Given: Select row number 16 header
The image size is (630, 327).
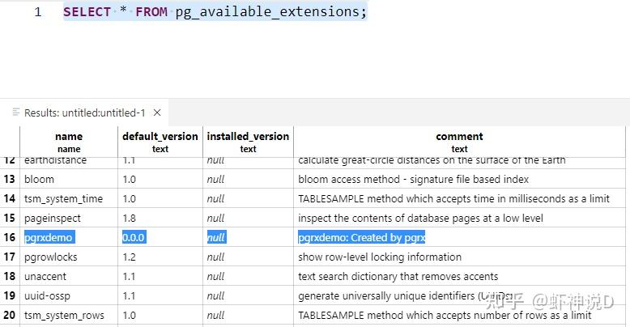Looking at the screenshot, I should [10, 237].
